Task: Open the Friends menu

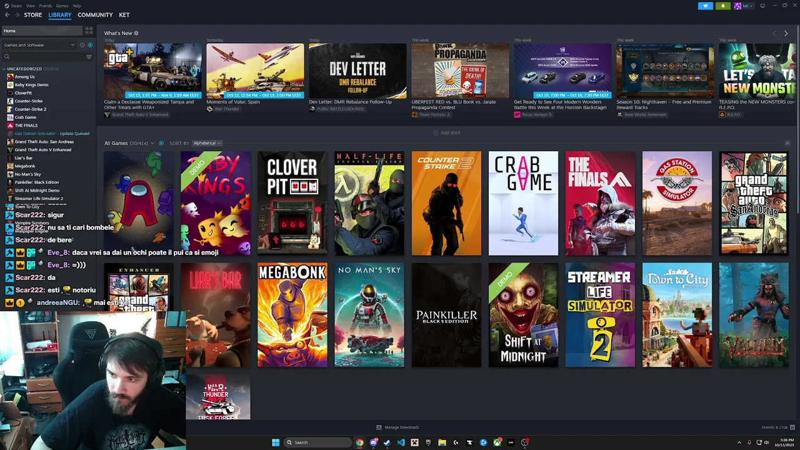Action: point(46,6)
